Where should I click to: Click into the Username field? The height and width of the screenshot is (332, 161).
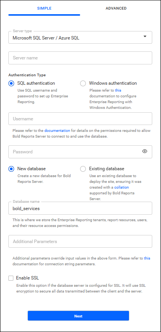80,118
